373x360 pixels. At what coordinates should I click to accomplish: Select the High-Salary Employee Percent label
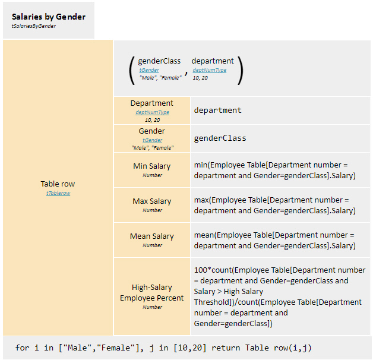click(x=152, y=293)
